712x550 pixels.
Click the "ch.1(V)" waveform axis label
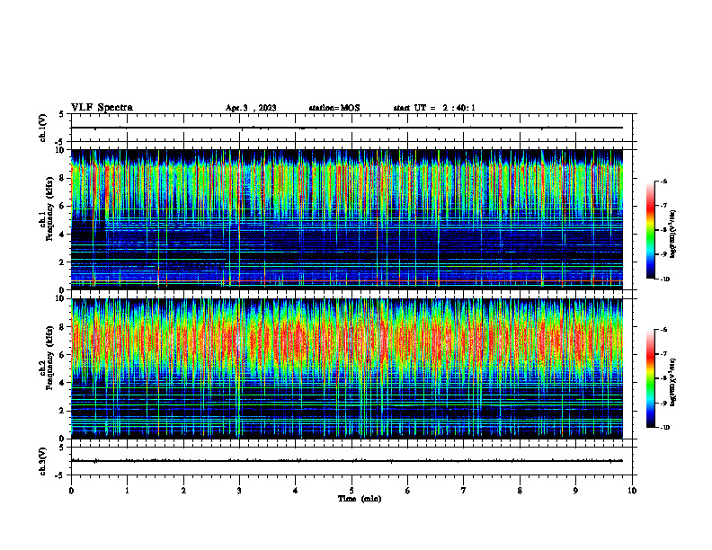coord(43,128)
